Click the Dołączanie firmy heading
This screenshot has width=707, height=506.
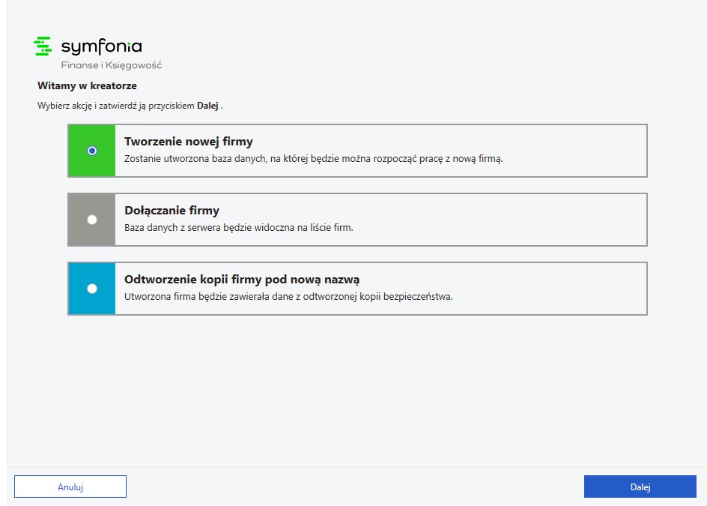(172, 211)
